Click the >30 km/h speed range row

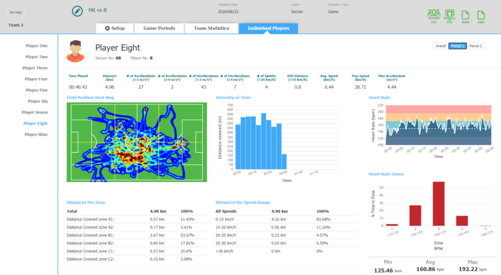285,251
